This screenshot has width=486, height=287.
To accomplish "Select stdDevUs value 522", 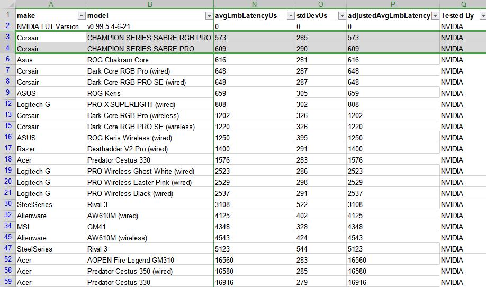I will coord(321,205).
